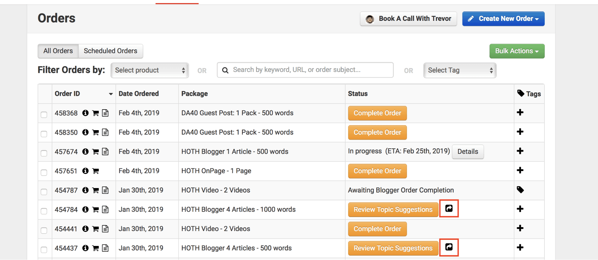Click Book A Call With Trevor
Viewport: 598px width, 260px height.
pos(408,19)
